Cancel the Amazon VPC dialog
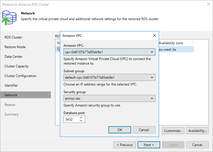 pos(144,130)
